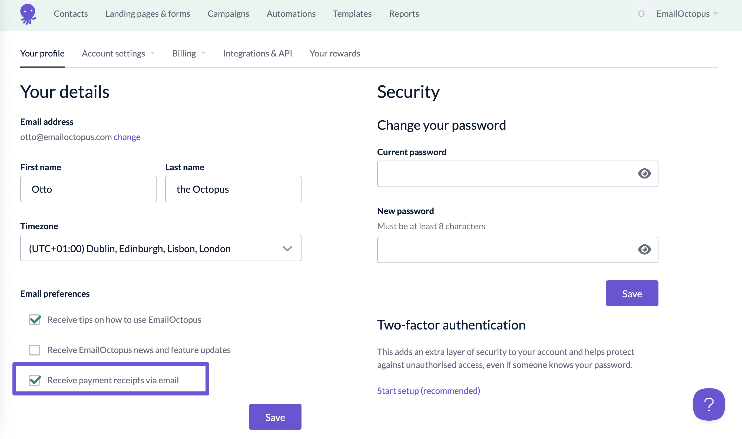Focus the New password field

click(x=518, y=250)
